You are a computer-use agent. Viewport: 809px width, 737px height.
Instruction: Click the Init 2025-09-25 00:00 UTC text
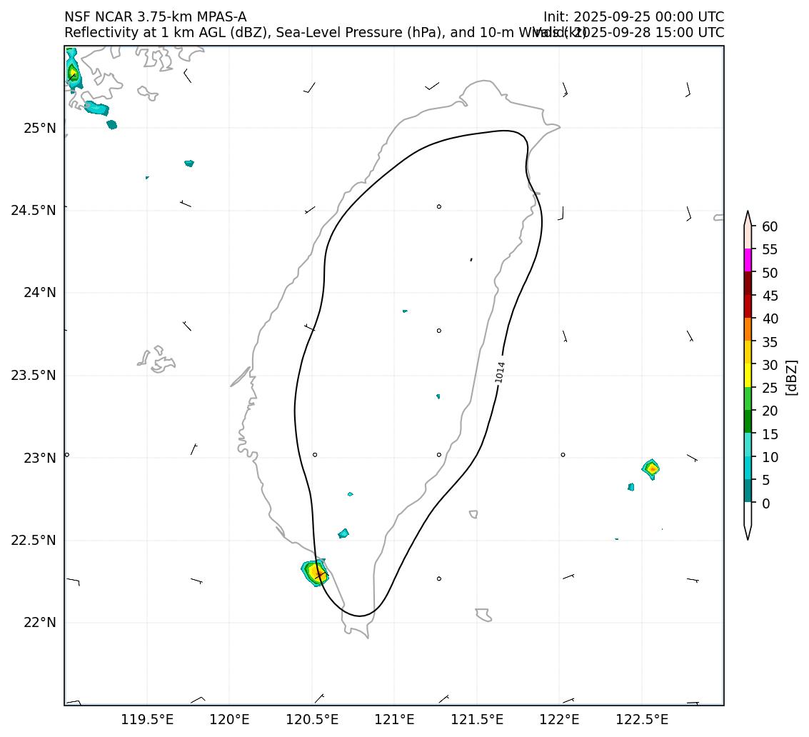pyautogui.click(x=633, y=17)
